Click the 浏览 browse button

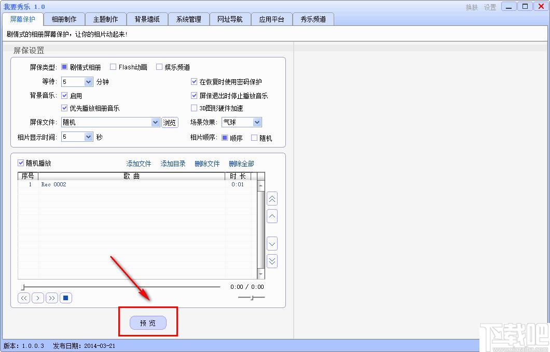click(170, 123)
